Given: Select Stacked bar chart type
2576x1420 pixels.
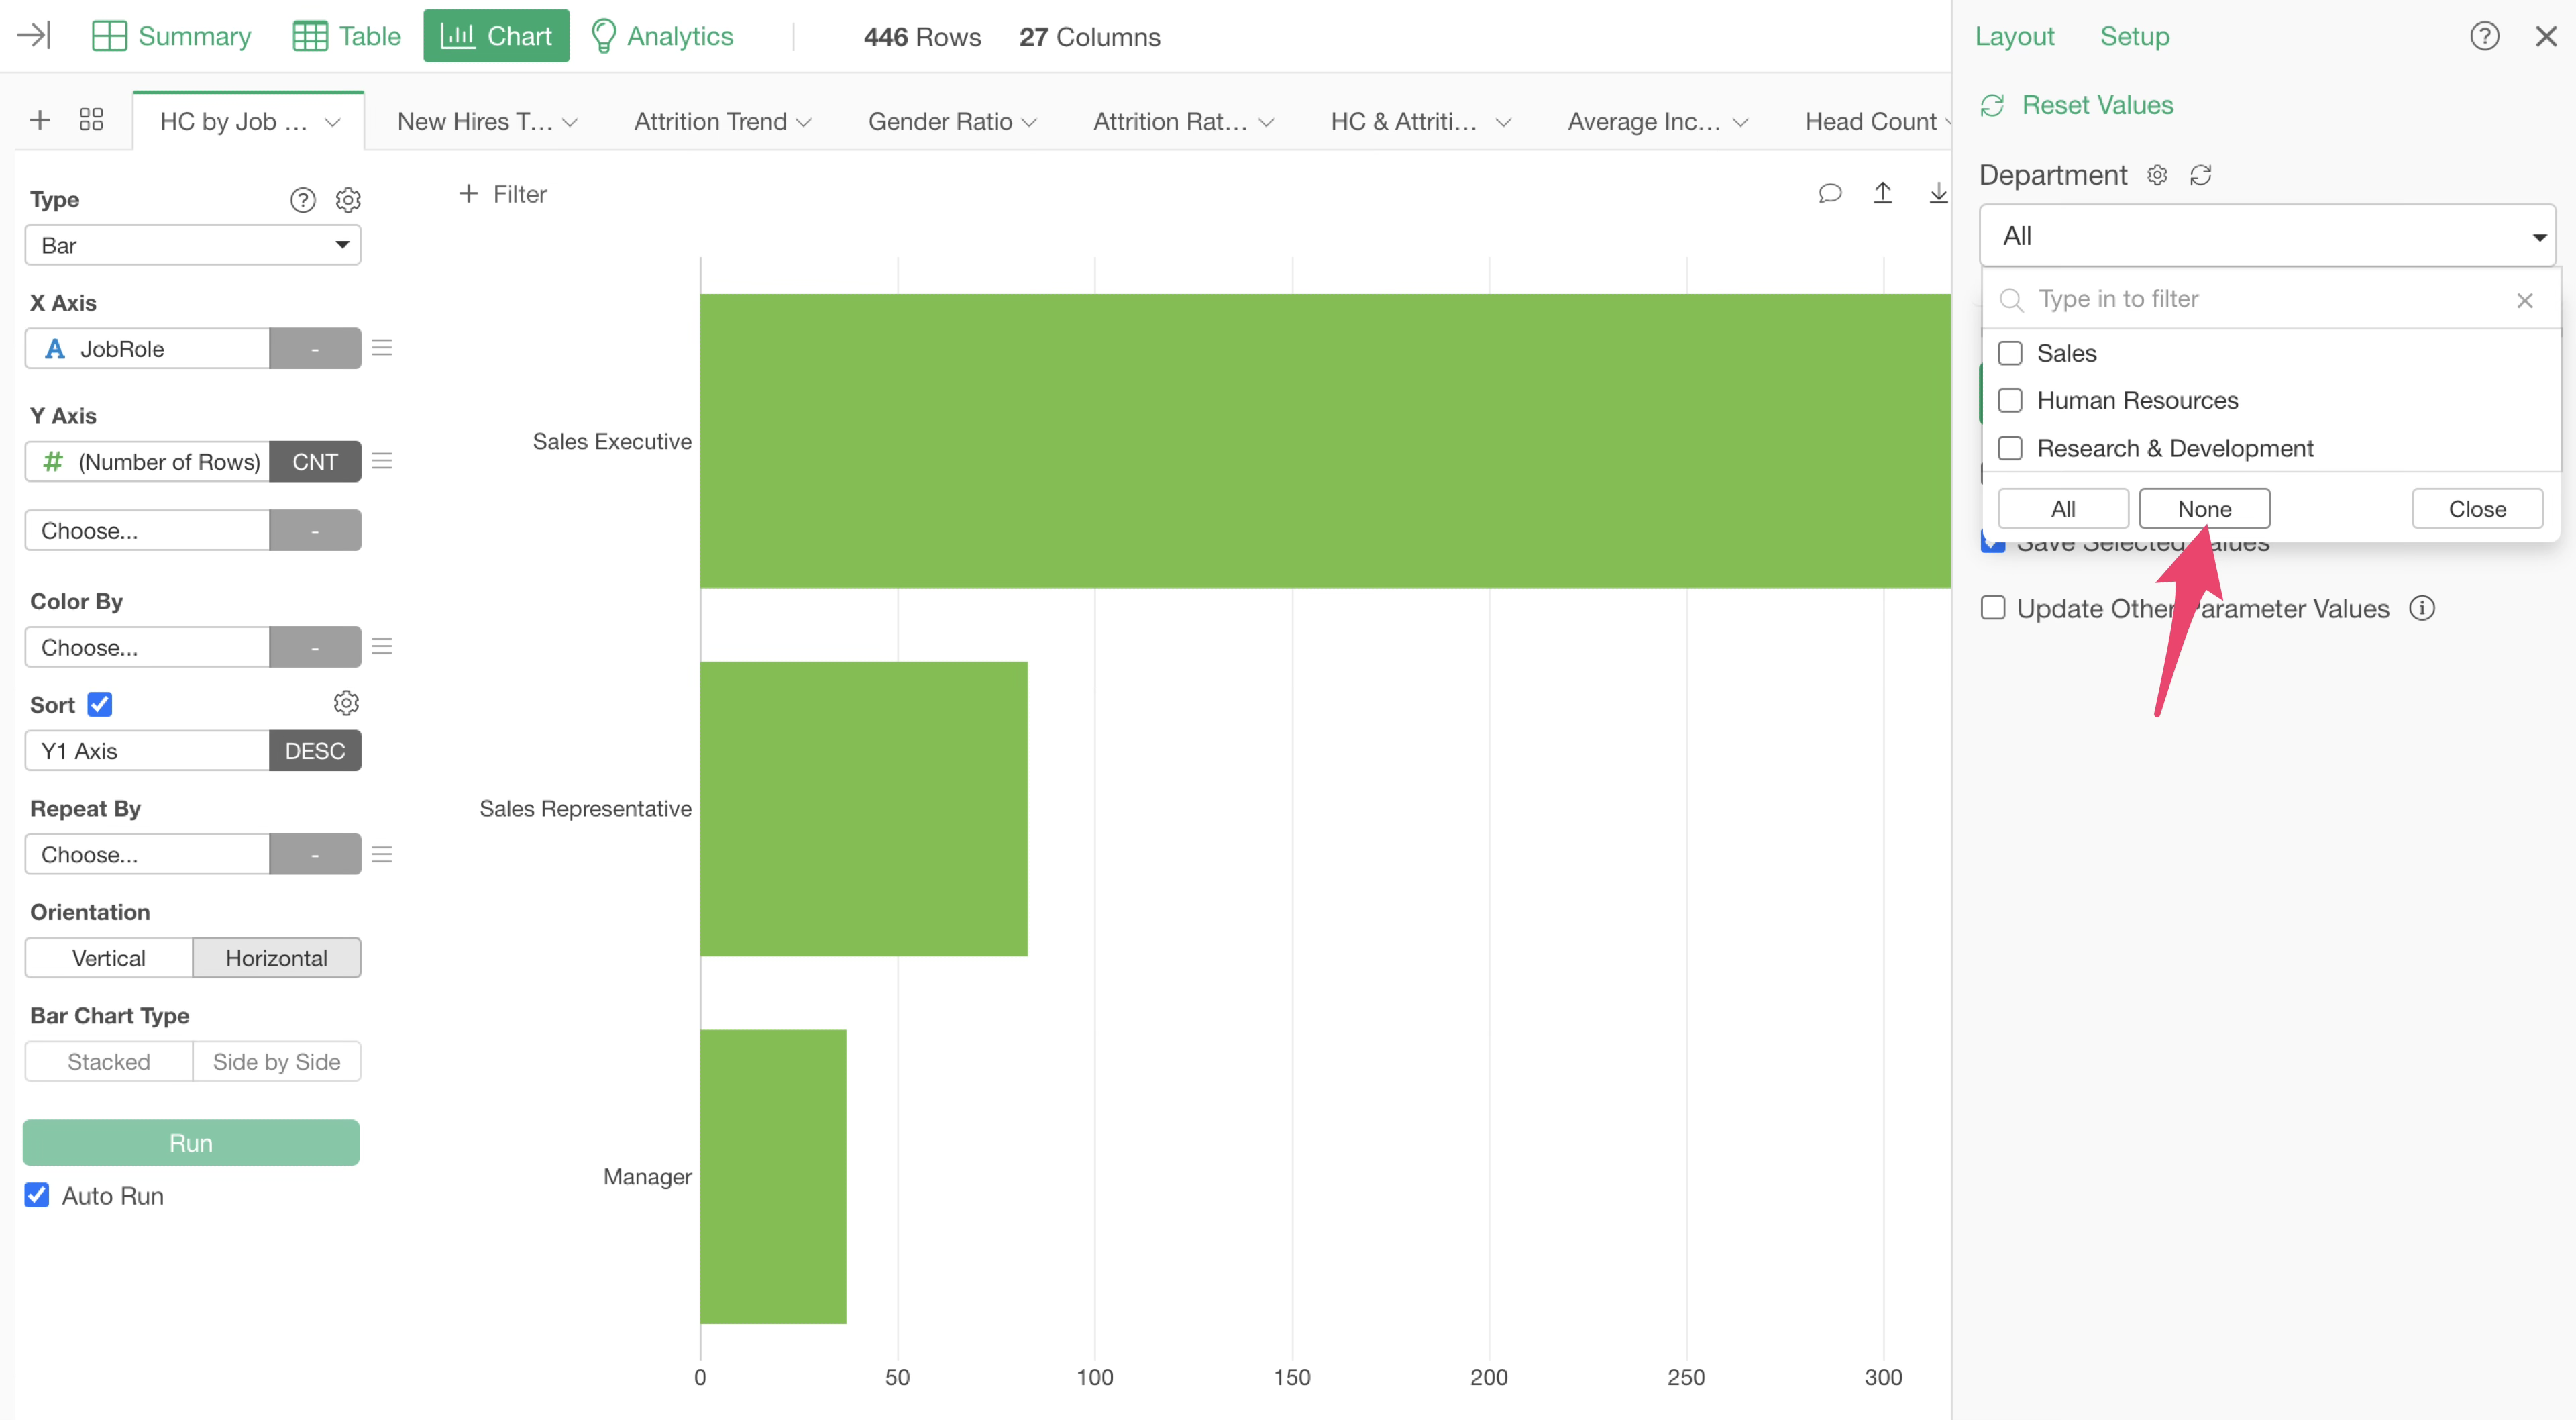Looking at the screenshot, I should pyautogui.click(x=108, y=1061).
